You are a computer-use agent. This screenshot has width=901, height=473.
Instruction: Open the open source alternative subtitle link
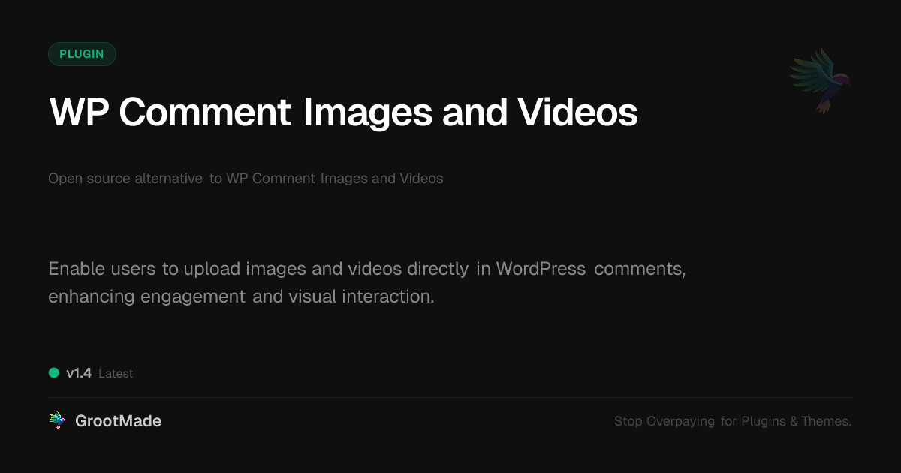[x=246, y=178]
